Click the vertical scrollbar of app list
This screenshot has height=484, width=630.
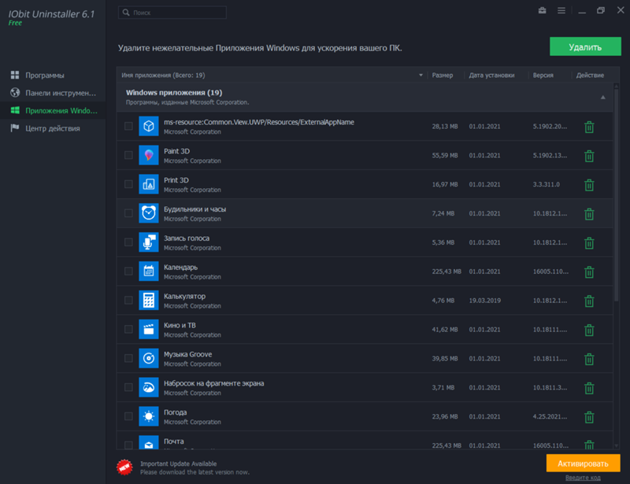(x=617, y=195)
